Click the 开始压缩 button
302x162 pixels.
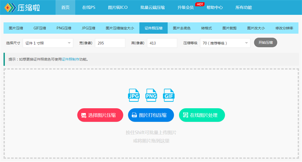pyautogui.click(x=266, y=42)
